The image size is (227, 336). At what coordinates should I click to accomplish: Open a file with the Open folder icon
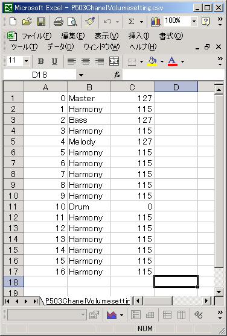pos(27,22)
